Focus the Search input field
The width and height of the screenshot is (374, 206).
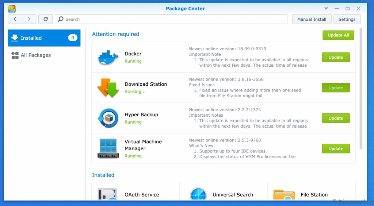(x=171, y=19)
